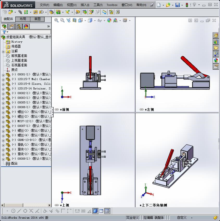Open the Hide/Show Items dropdown arrow

point(104,21)
